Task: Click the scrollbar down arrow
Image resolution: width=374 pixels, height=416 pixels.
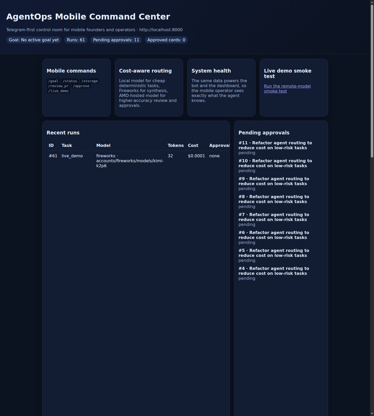Action: [x=372, y=414]
